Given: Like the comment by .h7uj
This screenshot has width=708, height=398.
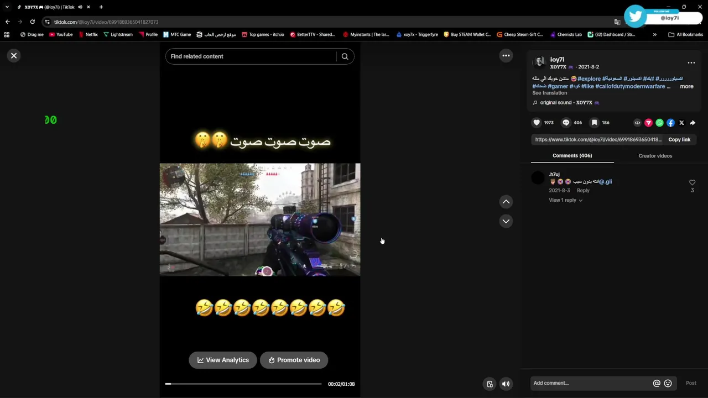Looking at the screenshot, I should (692, 182).
